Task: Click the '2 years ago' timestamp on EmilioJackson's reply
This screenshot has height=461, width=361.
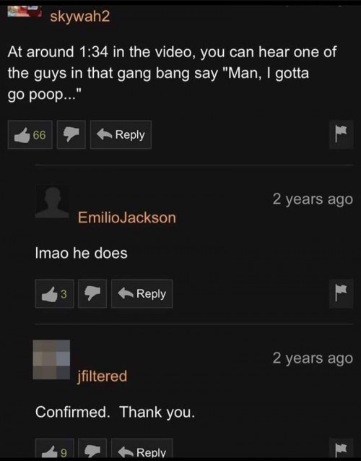Action: point(313,199)
